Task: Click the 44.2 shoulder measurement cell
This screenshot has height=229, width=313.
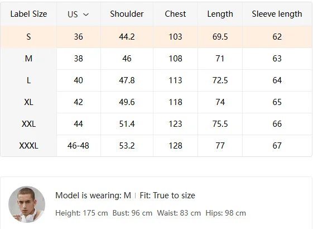Action: [x=127, y=37]
